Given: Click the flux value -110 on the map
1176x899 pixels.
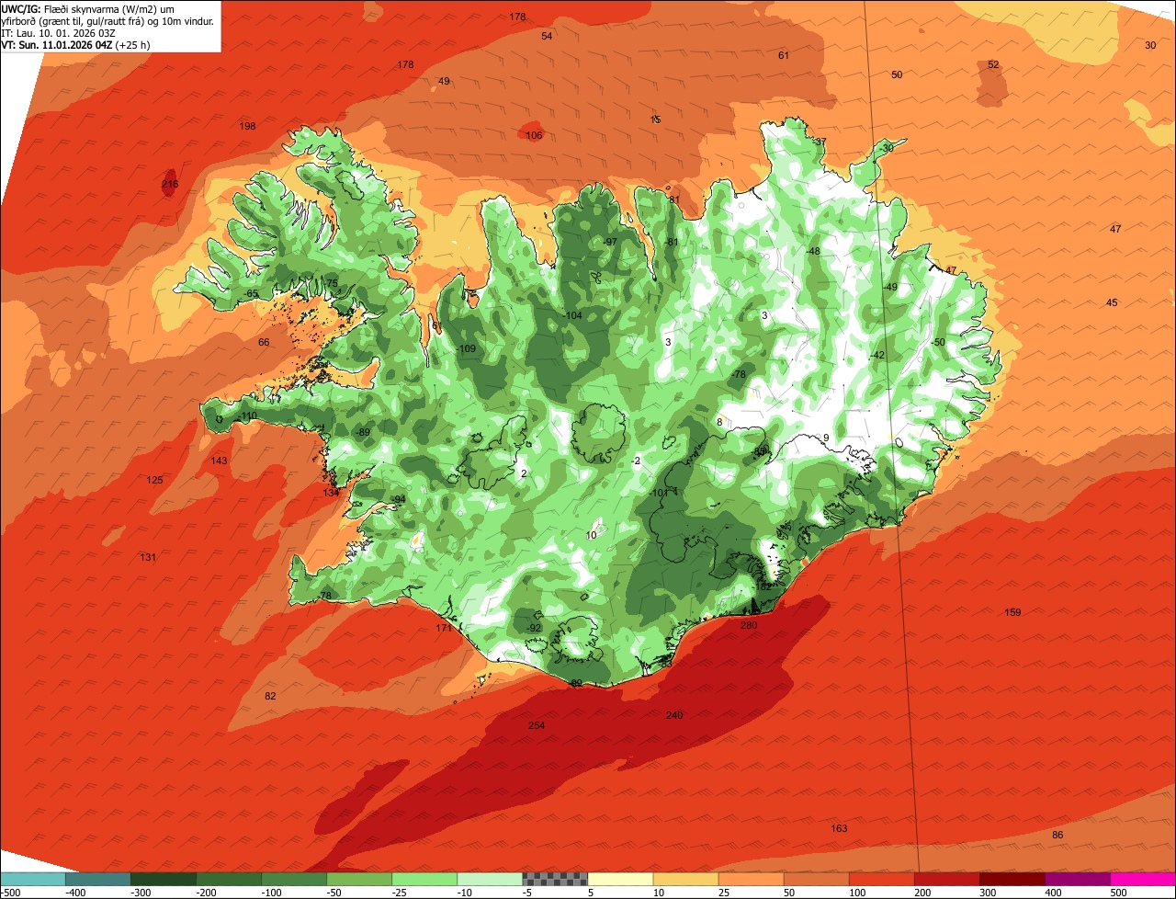Looking at the screenshot, I should pyautogui.click(x=247, y=416).
